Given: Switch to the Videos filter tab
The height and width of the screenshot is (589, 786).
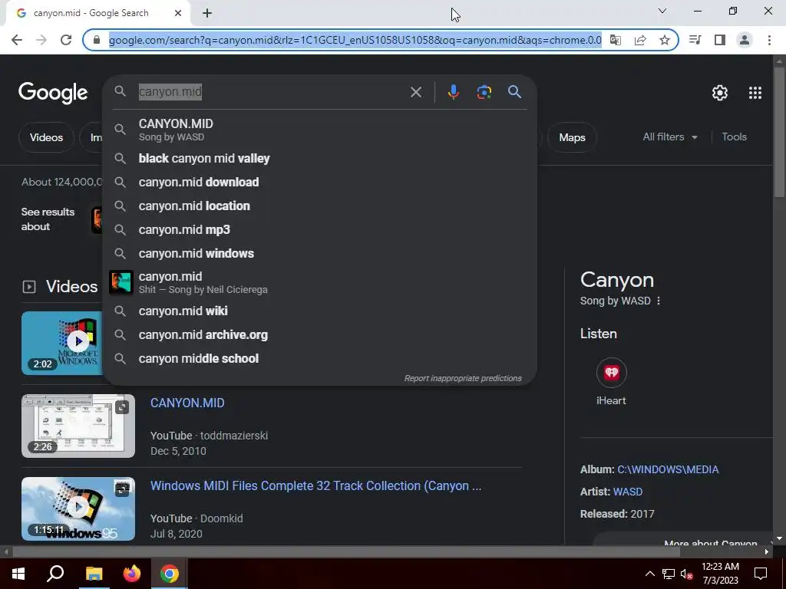Looking at the screenshot, I should click(x=46, y=137).
